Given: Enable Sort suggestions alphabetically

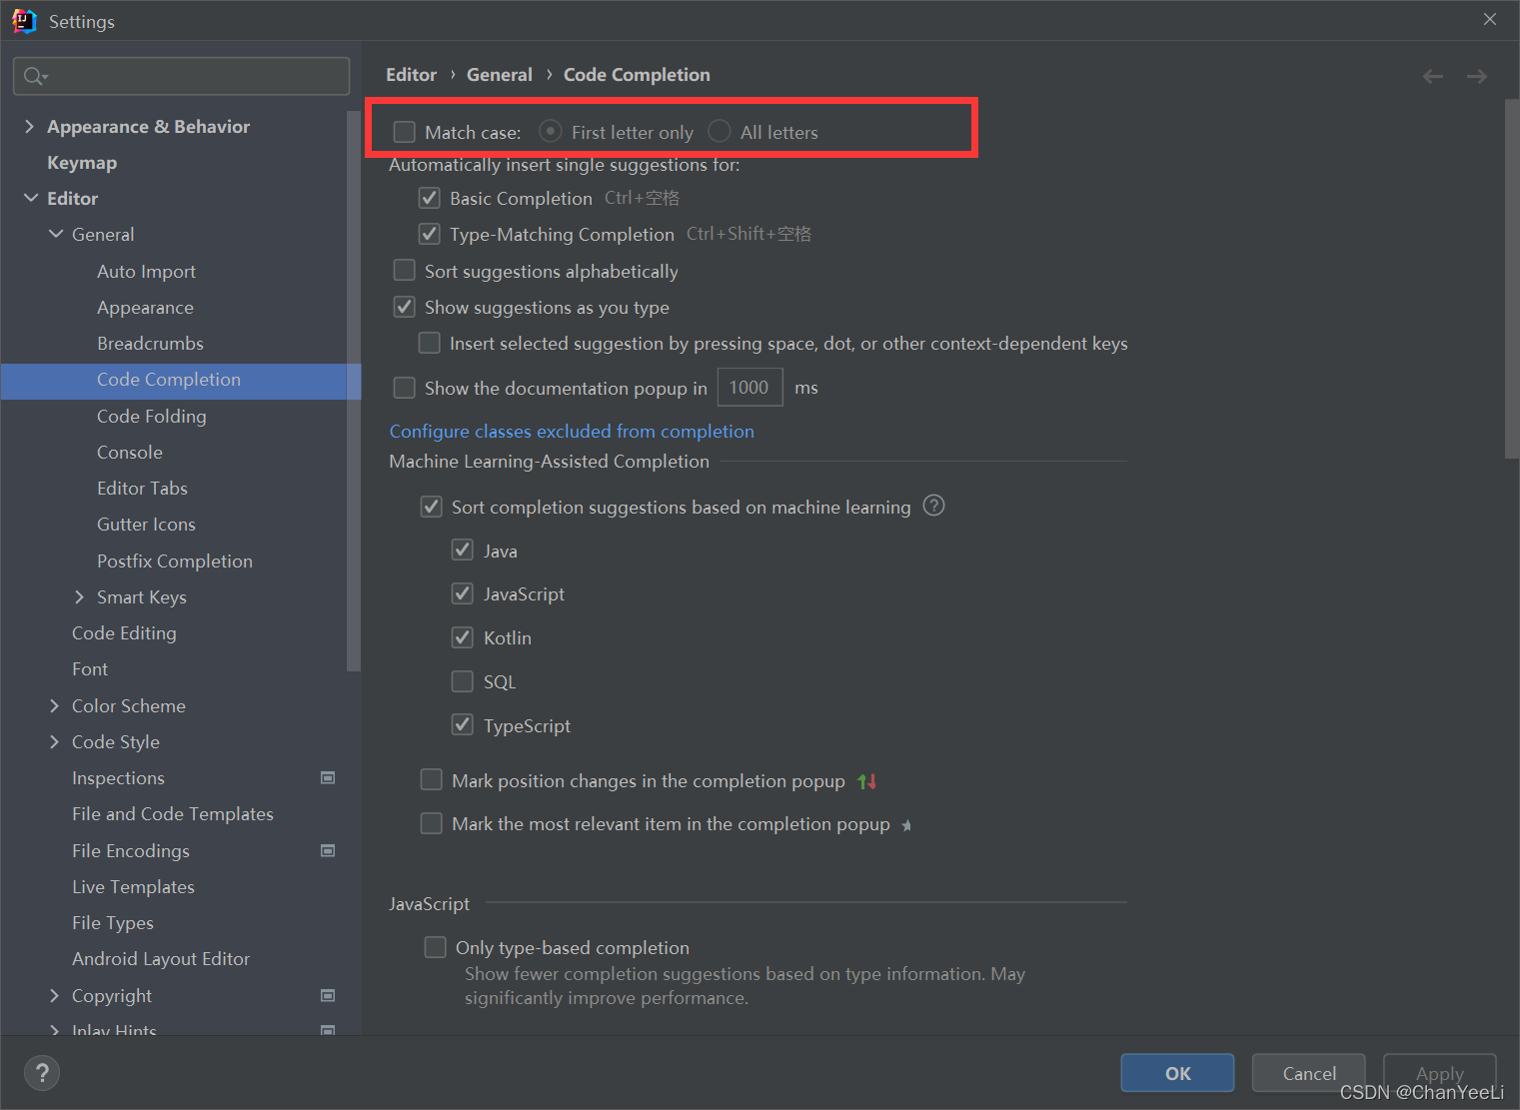Looking at the screenshot, I should (404, 271).
